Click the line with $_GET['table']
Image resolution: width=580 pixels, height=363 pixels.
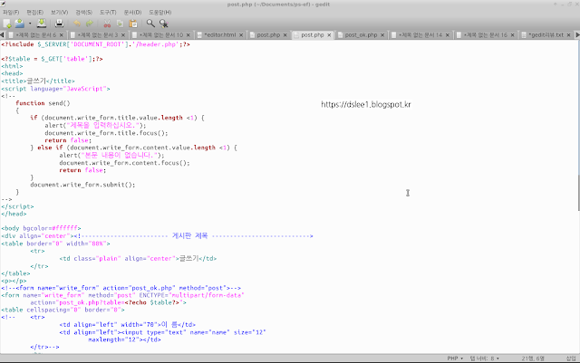(52, 59)
